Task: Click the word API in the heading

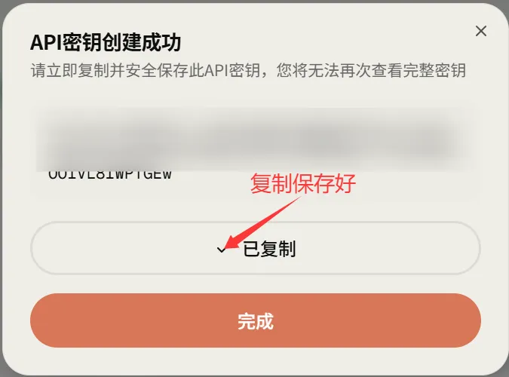Action: [46, 42]
